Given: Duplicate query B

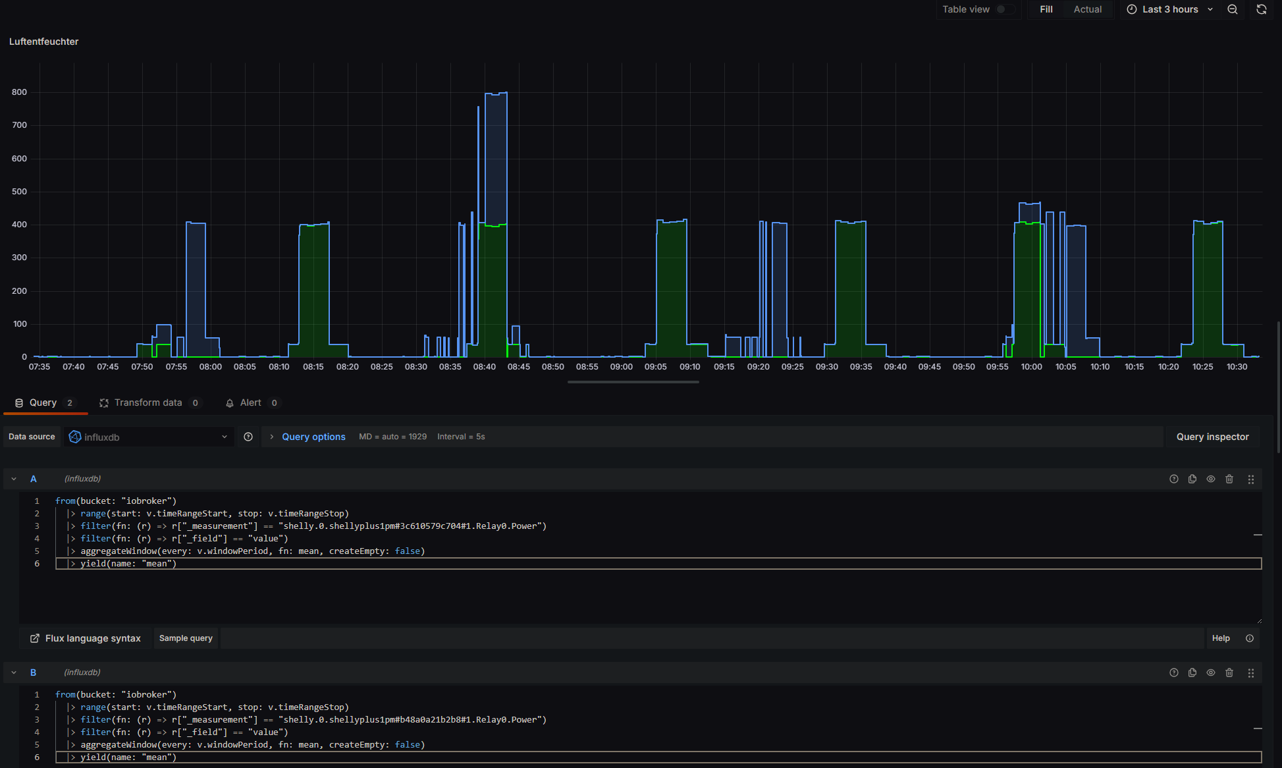Looking at the screenshot, I should 1192,672.
